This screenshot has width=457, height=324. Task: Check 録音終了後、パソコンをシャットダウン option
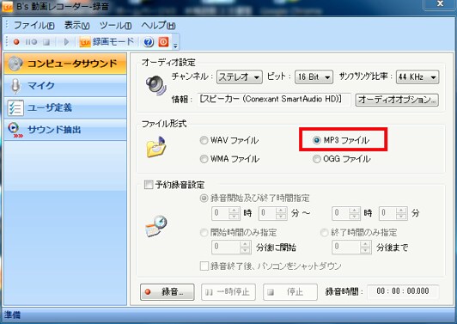click(x=204, y=266)
